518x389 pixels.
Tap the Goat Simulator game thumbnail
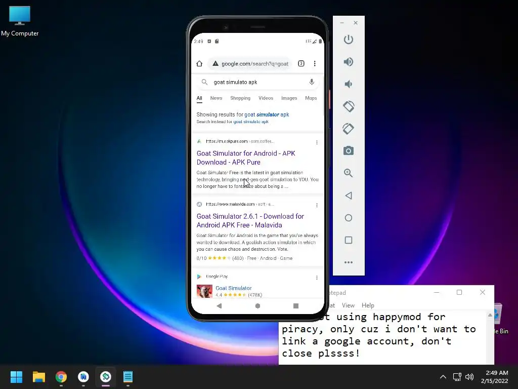204,291
